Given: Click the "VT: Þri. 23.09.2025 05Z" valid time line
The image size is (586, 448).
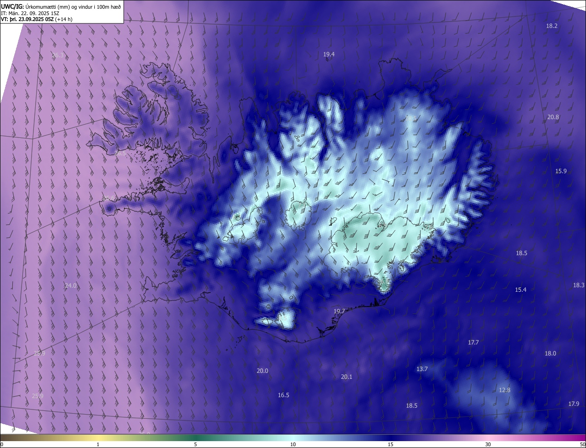Looking at the screenshot, I should point(37,19).
